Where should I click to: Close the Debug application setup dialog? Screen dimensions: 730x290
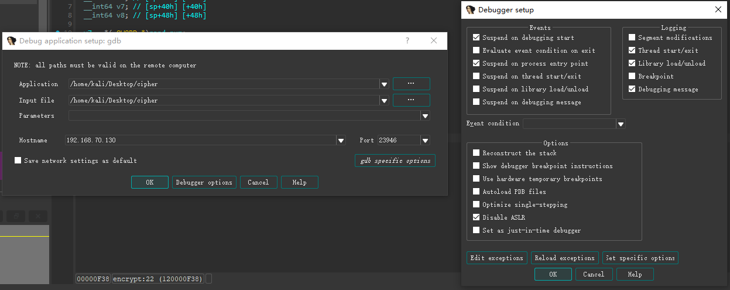[x=434, y=41]
